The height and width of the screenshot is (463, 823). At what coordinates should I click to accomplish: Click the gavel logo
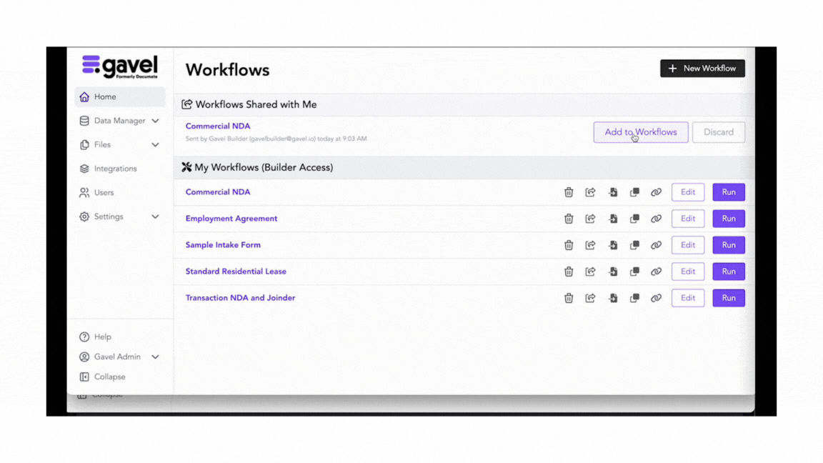pos(119,66)
